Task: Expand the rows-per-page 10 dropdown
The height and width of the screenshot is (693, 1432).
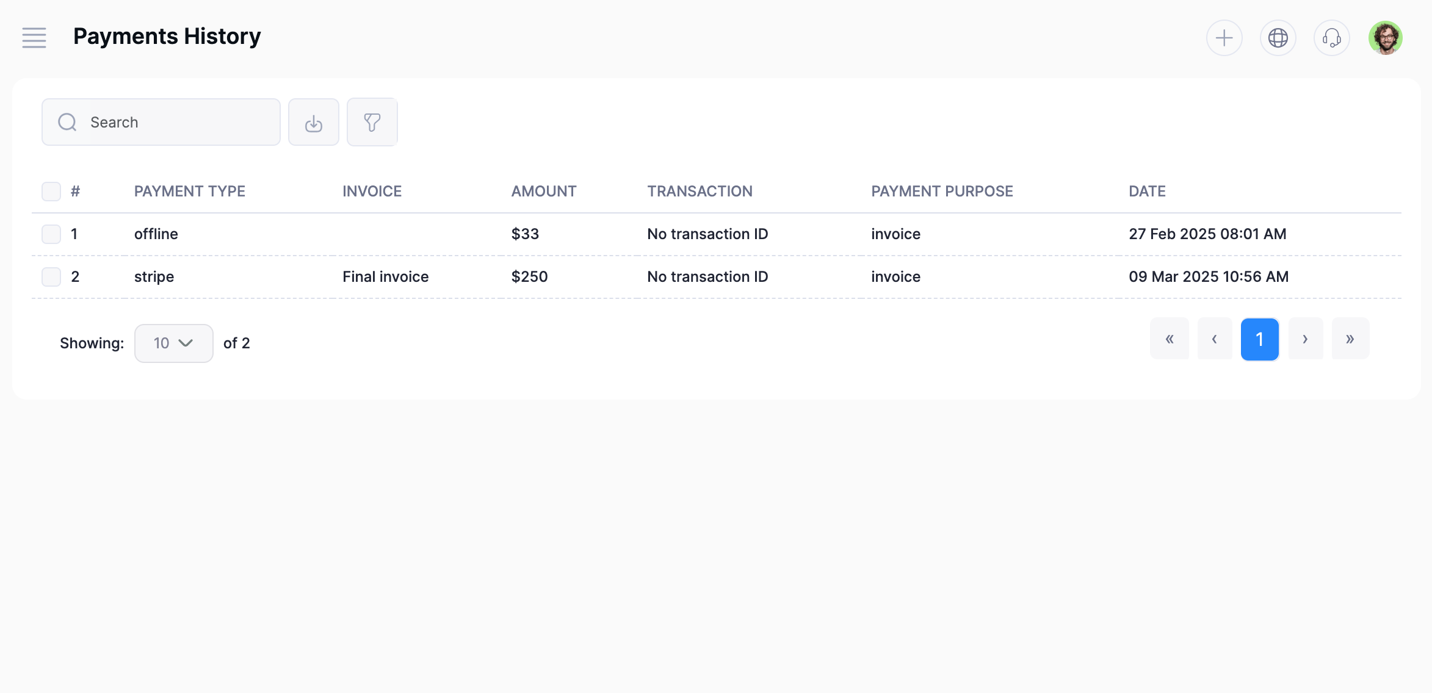Action: click(173, 343)
